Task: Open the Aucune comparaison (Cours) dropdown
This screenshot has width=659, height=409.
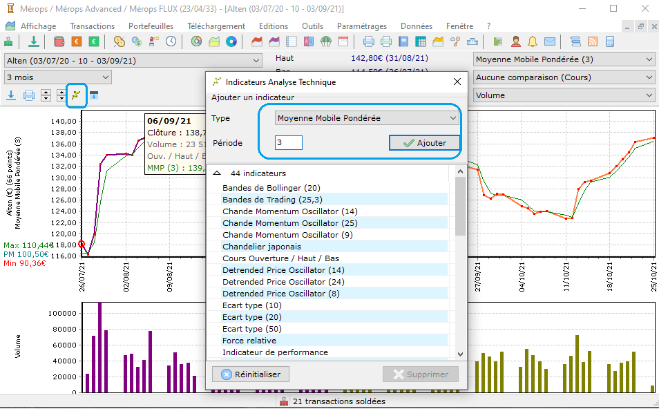Action: [x=564, y=77]
